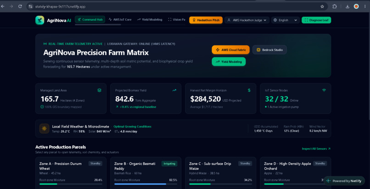Screen dimensions: 370x189
Task: Open the browser downloads icon
Action: tap(348, 6)
